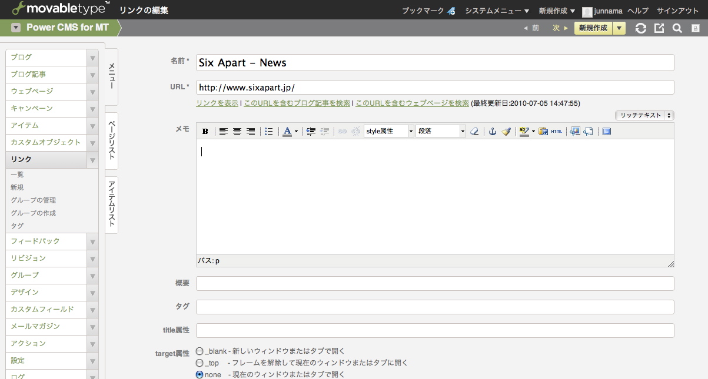The height and width of the screenshot is (379, 708).
Task: Click the リンクを表示 link
Action: coord(217,103)
